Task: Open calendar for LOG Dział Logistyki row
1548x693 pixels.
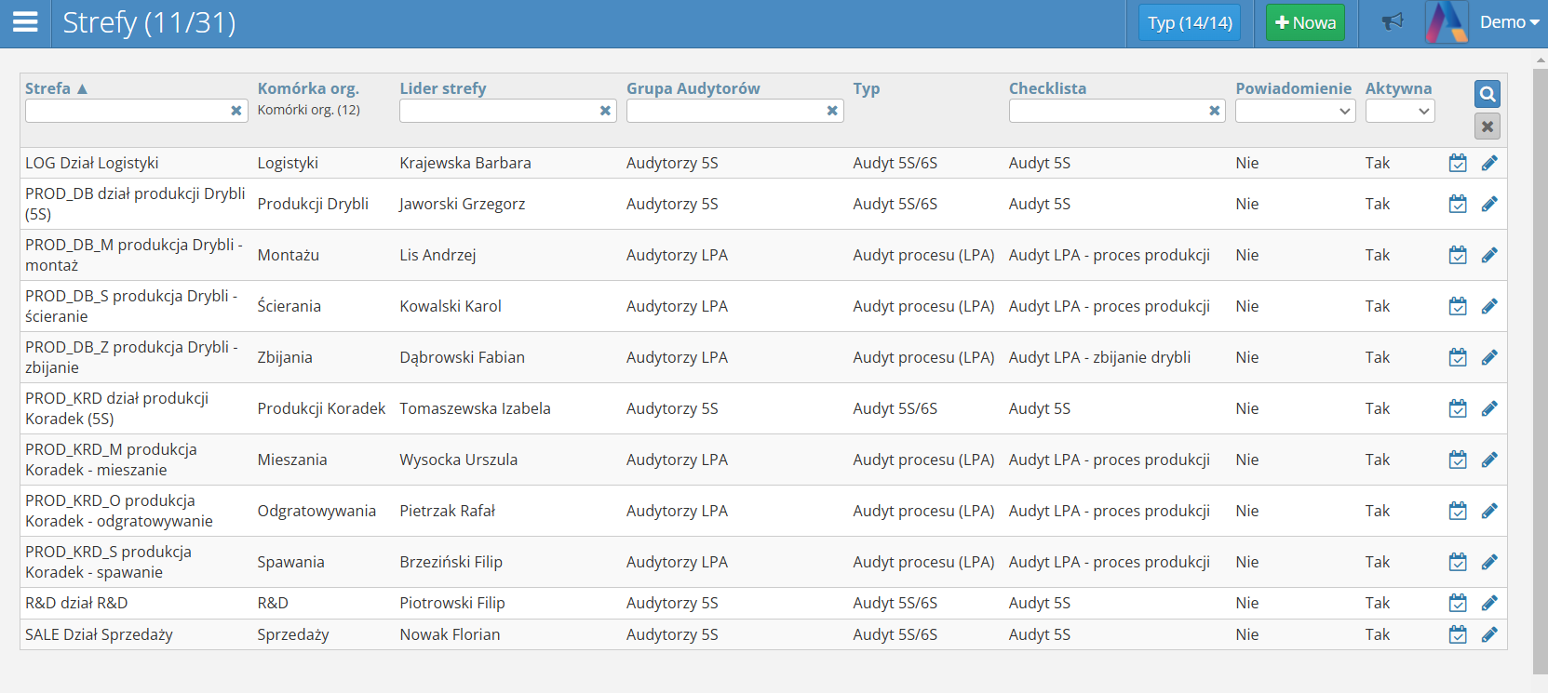Action: 1458,164
